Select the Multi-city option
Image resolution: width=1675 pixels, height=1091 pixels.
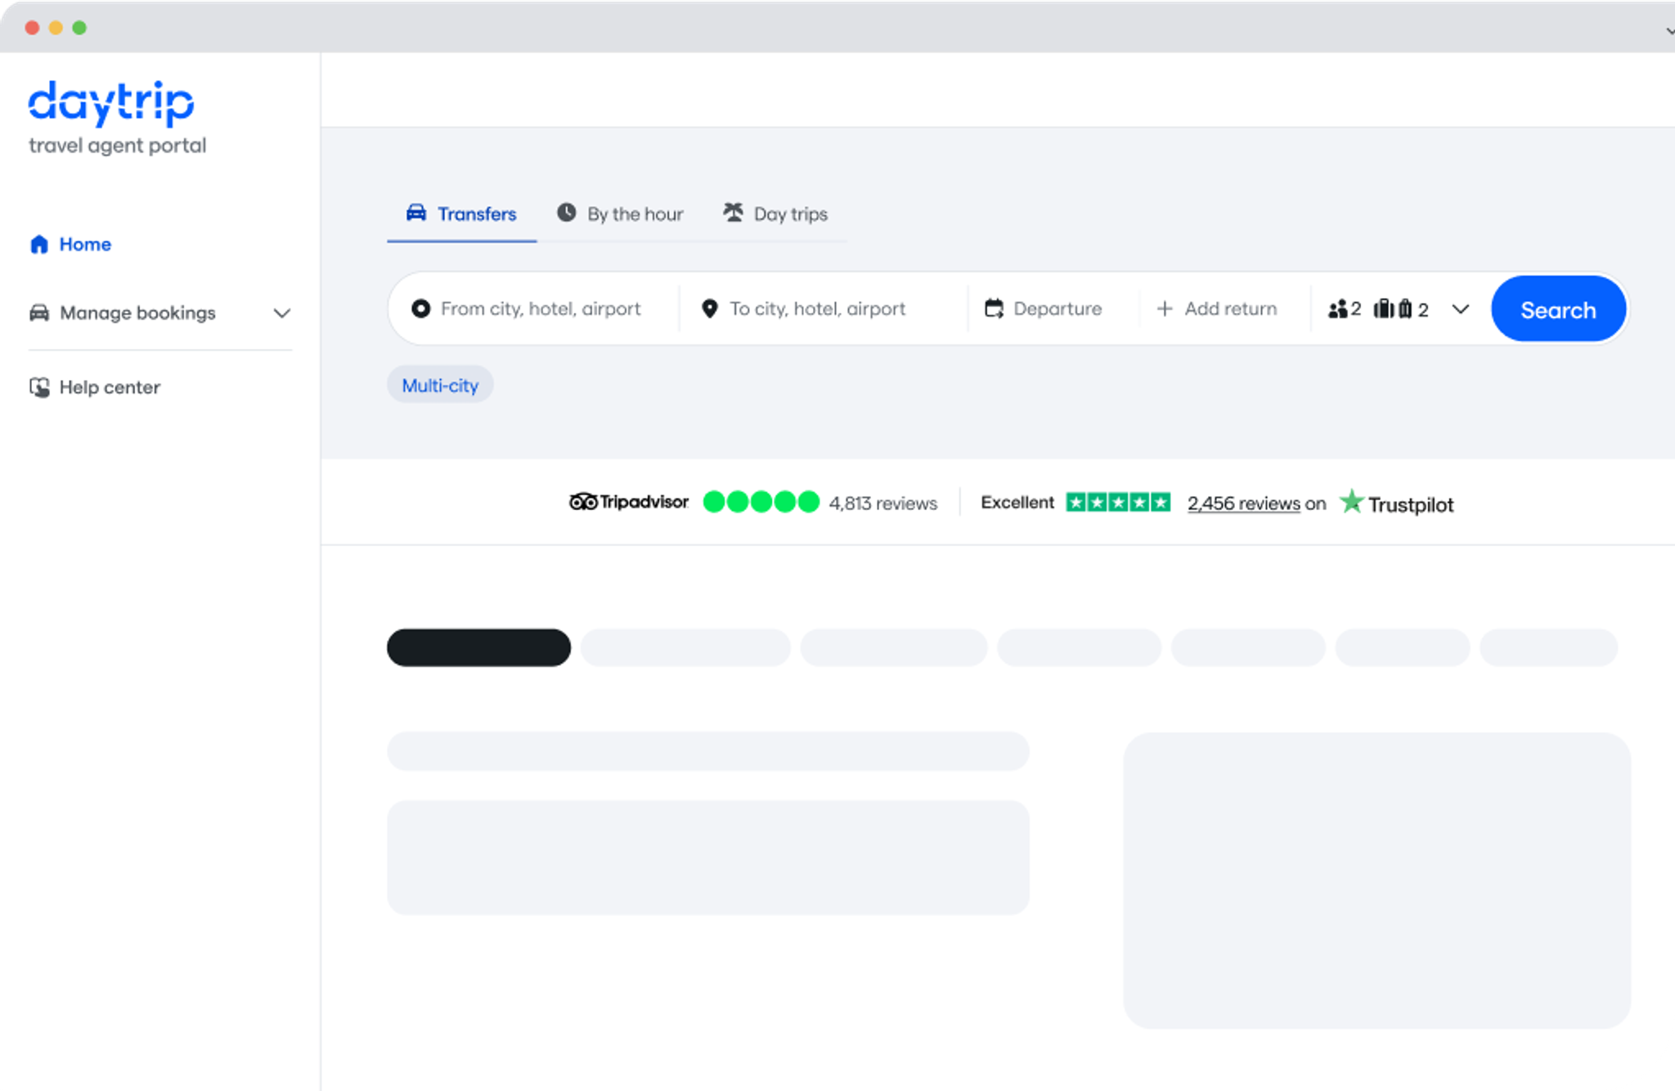tap(440, 385)
